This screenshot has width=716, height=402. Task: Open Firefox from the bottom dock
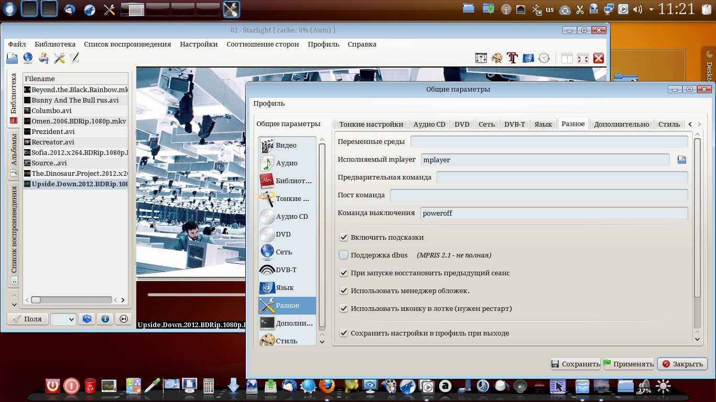(x=327, y=386)
